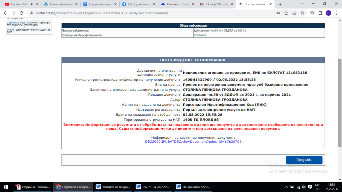Share this page via the share icon
This screenshot has width=342, height=192.
(x=295, y=13)
